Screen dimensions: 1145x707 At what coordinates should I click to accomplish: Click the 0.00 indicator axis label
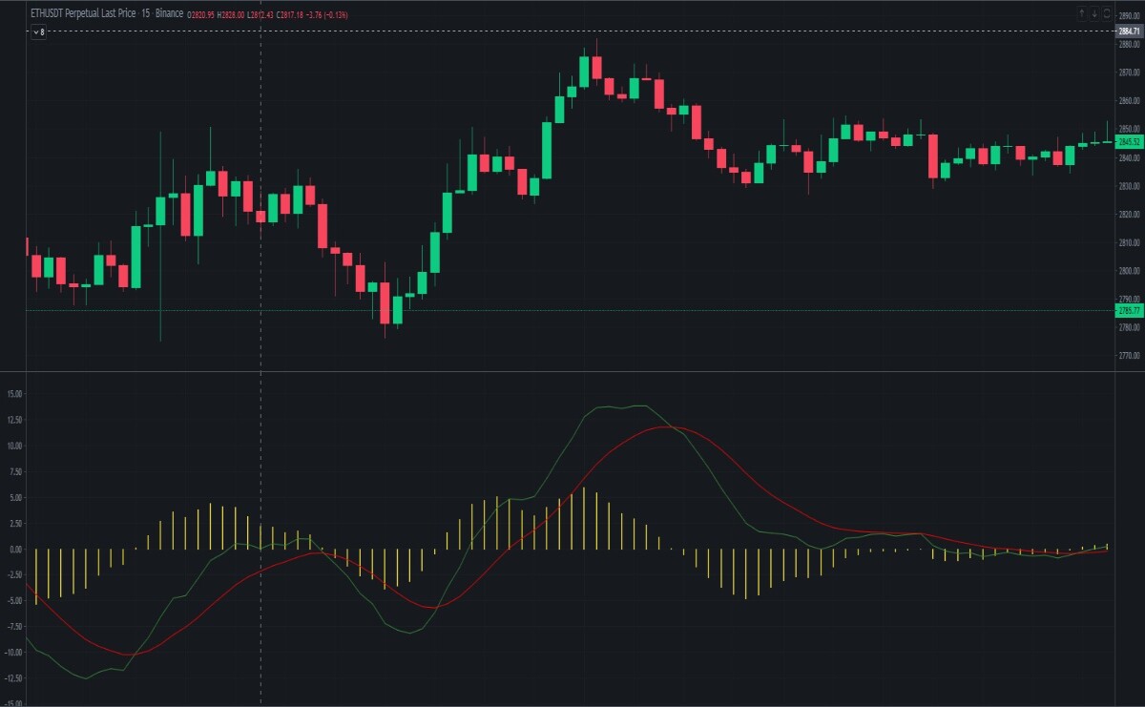[15, 550]
